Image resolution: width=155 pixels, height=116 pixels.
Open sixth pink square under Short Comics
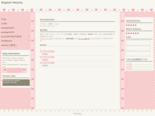[x=138, y=33]
